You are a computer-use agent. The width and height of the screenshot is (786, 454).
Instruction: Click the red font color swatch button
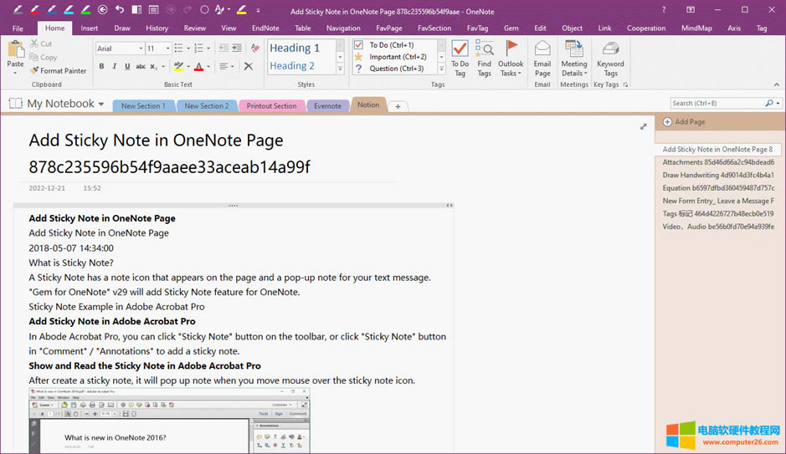tap(198, 67)
